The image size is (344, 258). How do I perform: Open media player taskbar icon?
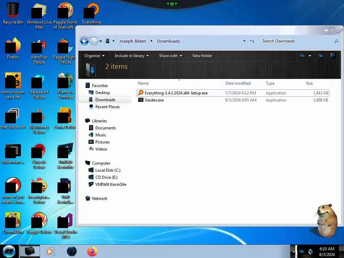(50, 251)
